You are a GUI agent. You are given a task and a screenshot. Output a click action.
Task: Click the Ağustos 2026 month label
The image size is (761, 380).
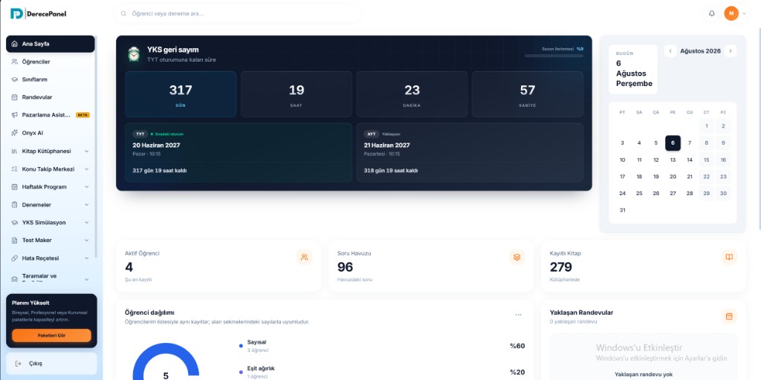700,51
